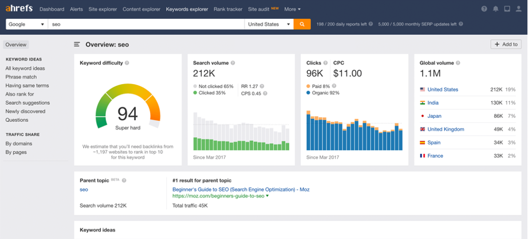Open the notifications bell icon
The width and height of the screenshot is (528, 239).
click(495, 9)
